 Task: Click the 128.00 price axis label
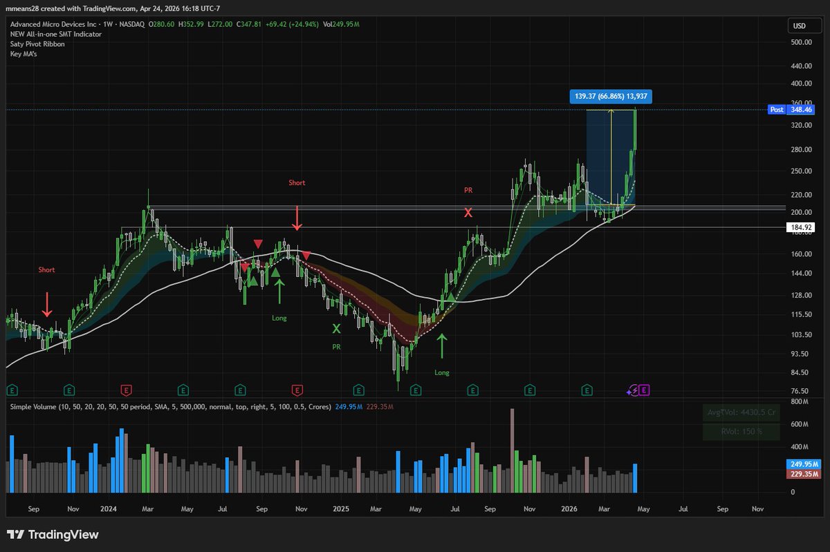coord(801,295)
